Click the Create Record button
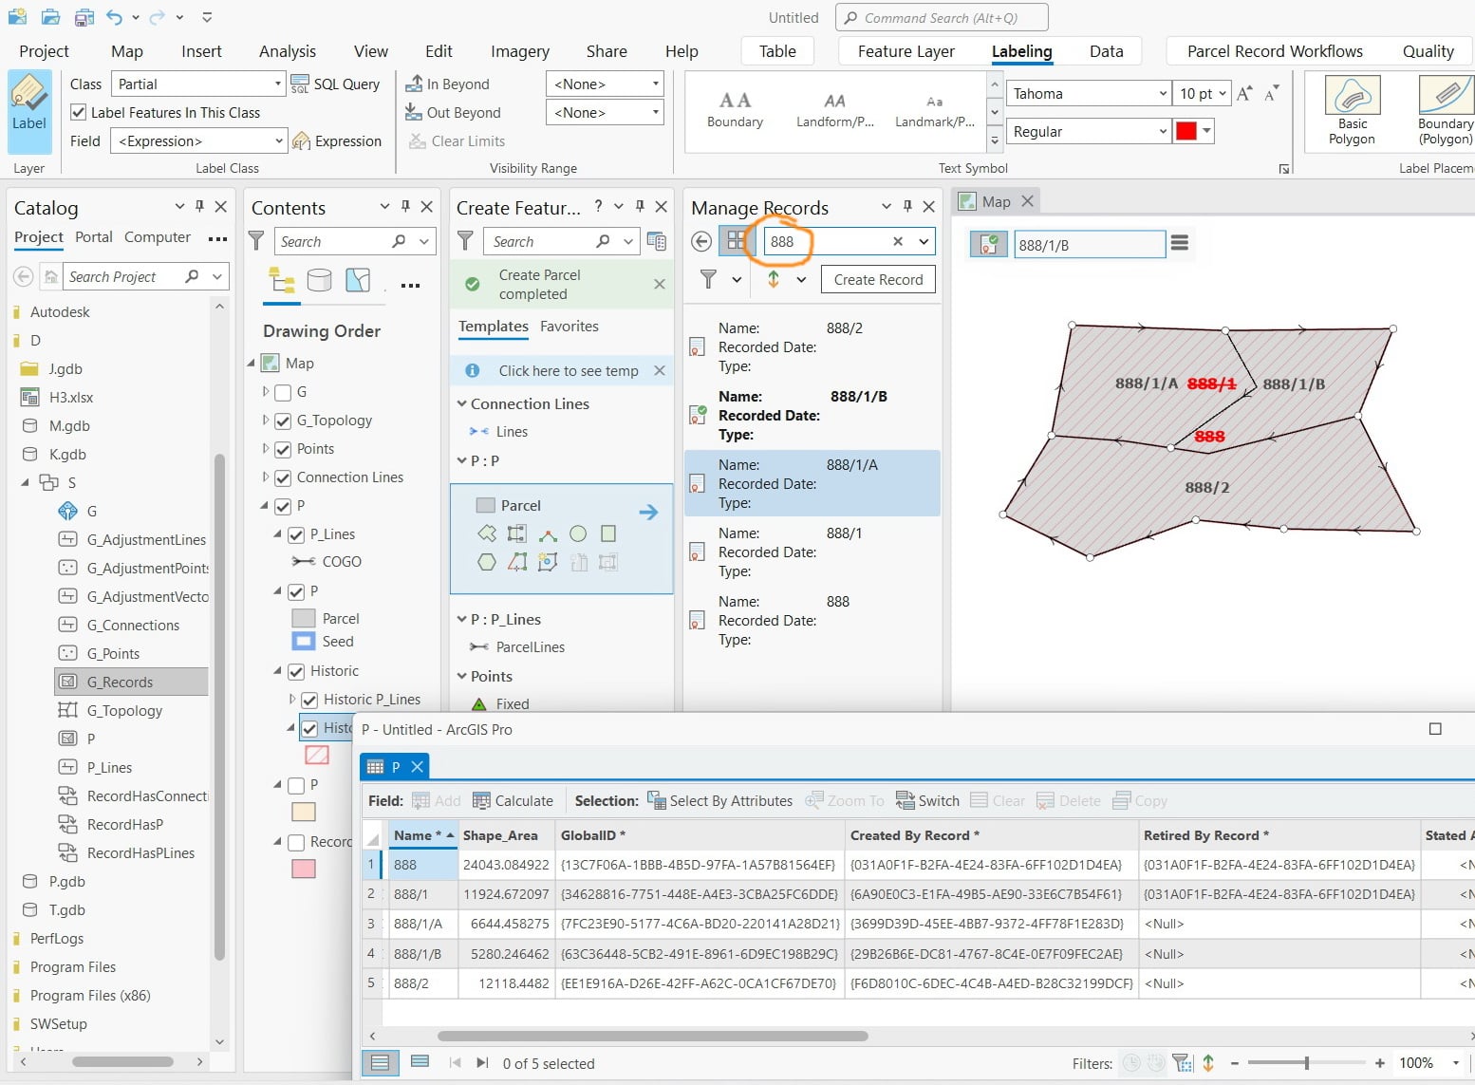 [878, 280]
